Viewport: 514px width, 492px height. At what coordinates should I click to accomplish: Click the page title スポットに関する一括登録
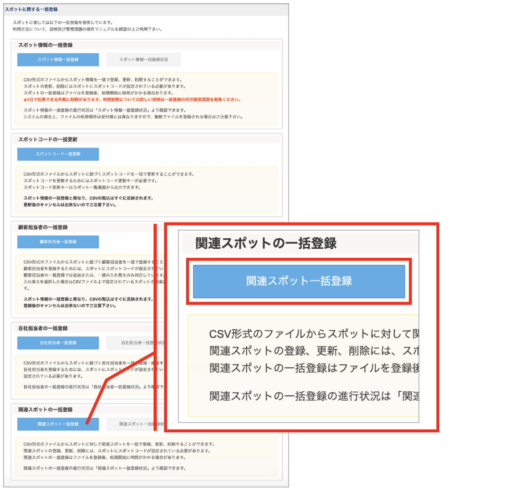point(31,9)
